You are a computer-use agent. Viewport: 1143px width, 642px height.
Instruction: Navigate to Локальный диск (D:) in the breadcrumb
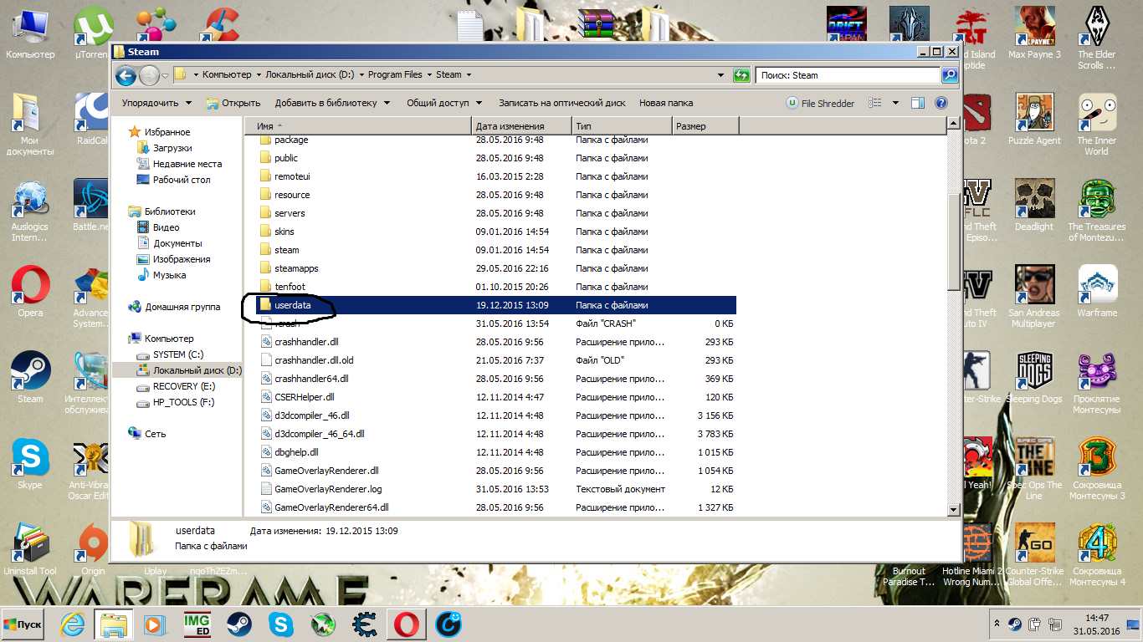pos(311,75)
